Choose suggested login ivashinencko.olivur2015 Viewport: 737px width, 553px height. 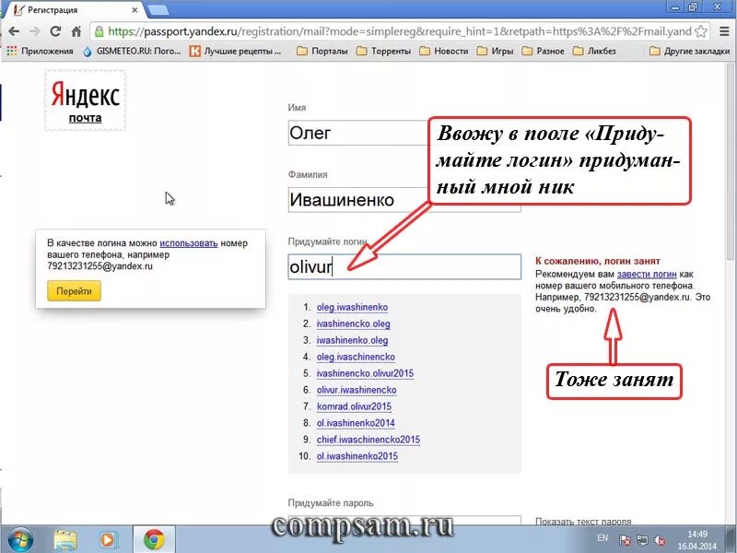pyautogui.click(x=365, y=373)
